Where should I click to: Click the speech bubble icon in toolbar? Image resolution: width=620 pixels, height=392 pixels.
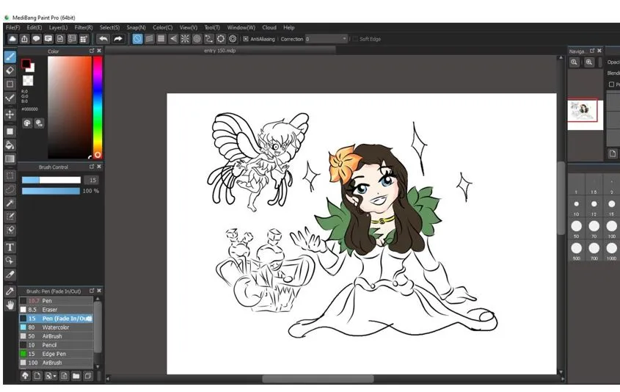pyautogui.click(x=37, y=39)
